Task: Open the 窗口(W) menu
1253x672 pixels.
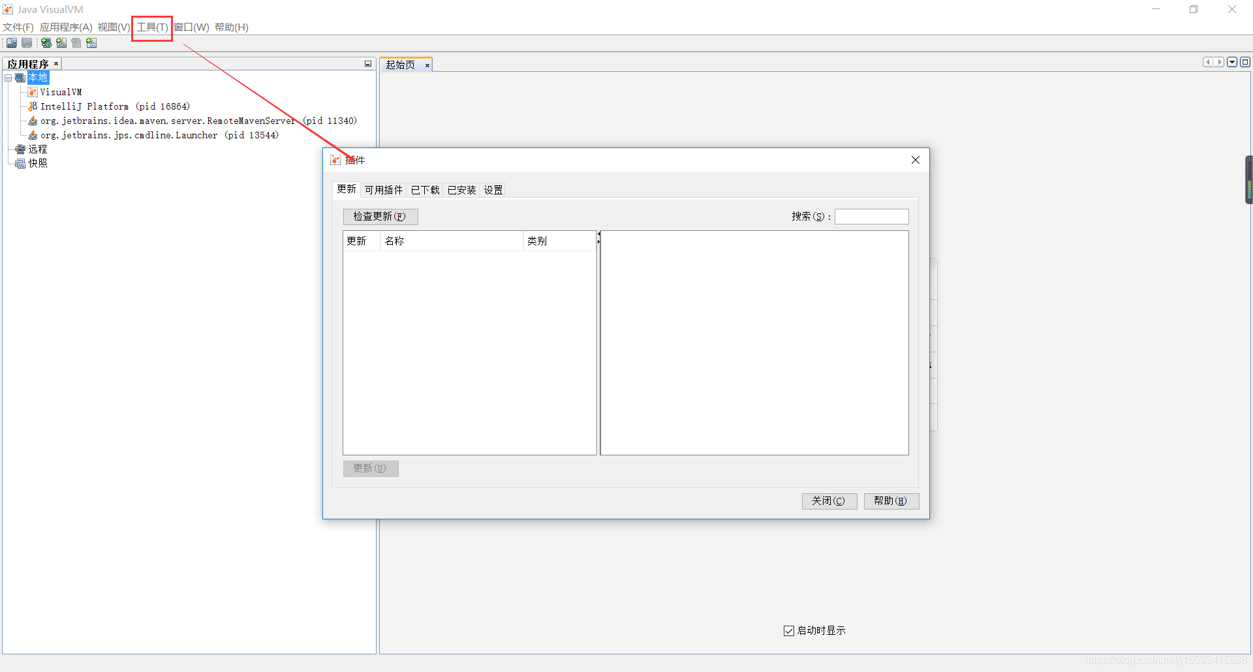Action: point(191,27)
